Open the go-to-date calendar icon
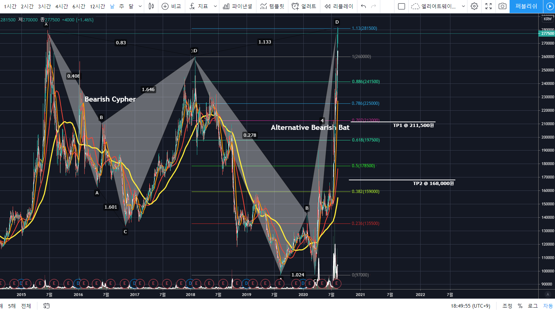 tap(46, 306)
